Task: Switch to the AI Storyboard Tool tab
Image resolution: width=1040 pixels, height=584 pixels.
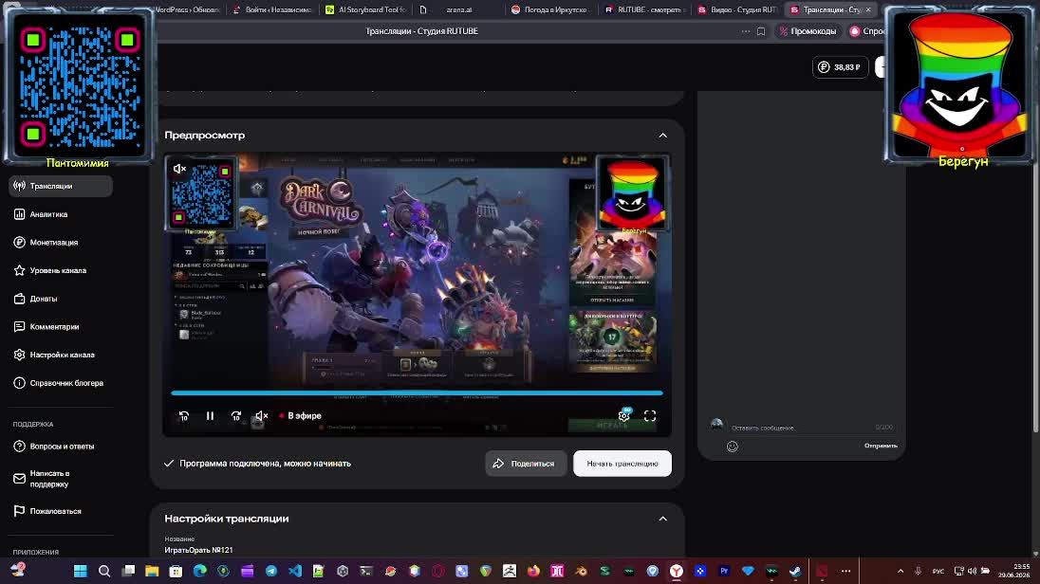Action: click(x=366, y=9)
